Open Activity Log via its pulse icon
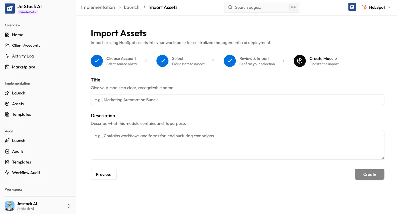 [x=7, y=56]
